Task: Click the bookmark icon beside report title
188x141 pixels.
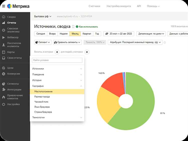Action: pyautogui.click(x=73, y=27)
